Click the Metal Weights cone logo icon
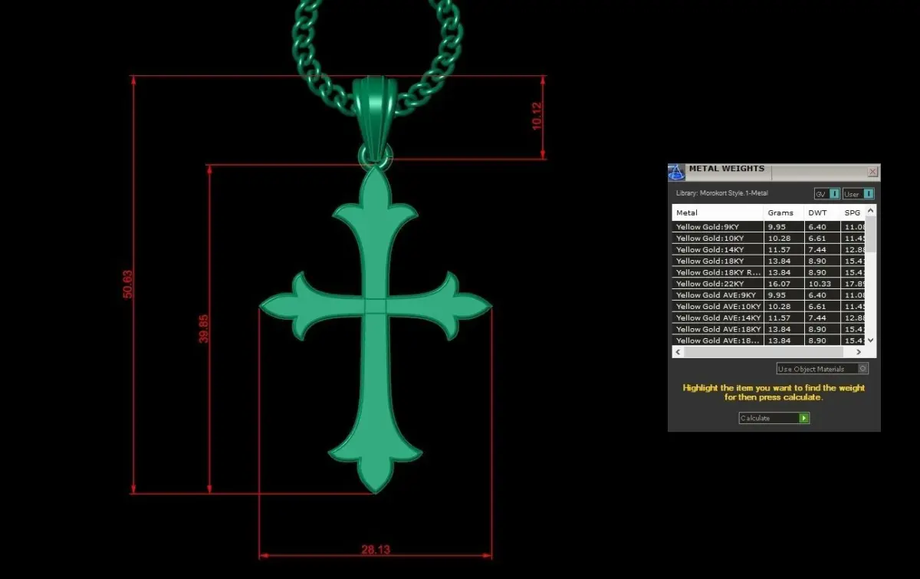920x579 pixels. tap(676, 172)
